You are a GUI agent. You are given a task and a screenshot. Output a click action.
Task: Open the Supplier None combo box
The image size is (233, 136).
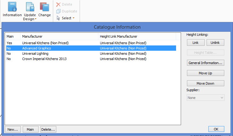tap(206, 98)
